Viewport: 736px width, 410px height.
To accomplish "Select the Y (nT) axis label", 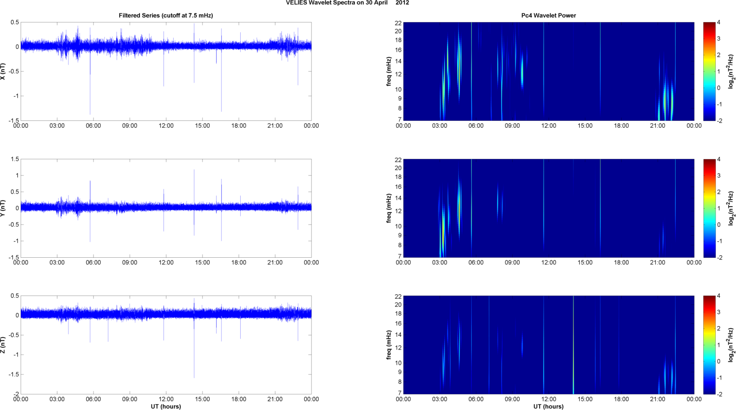I will [3, 208].
